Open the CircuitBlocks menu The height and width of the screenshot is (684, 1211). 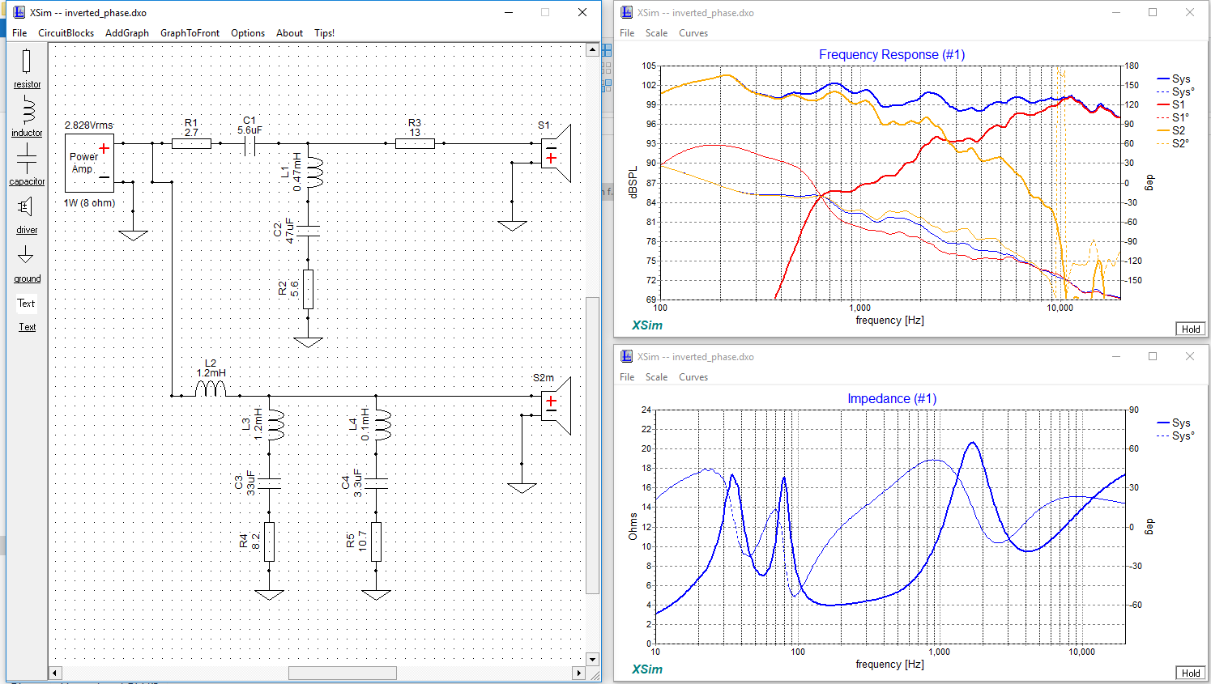66,33
